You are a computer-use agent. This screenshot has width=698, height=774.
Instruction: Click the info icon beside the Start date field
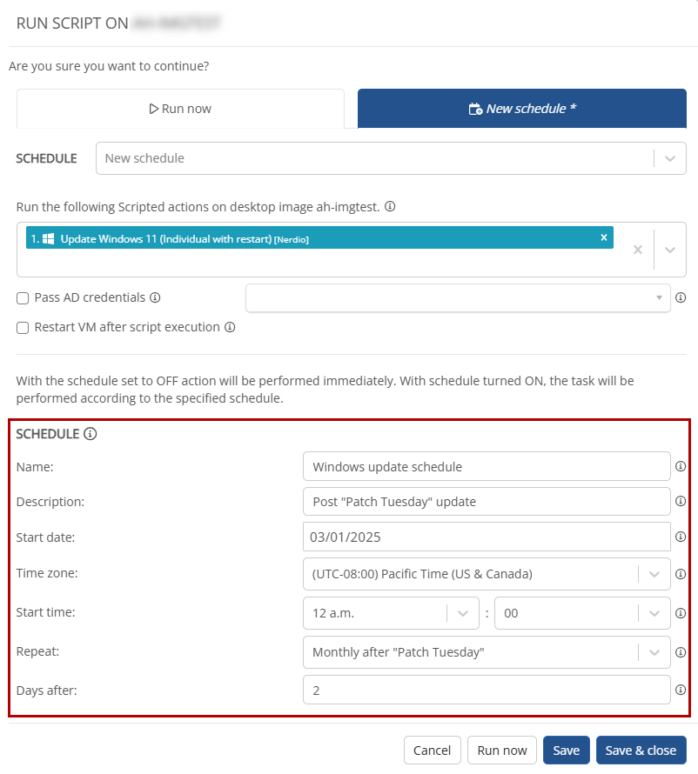[681, 537]
